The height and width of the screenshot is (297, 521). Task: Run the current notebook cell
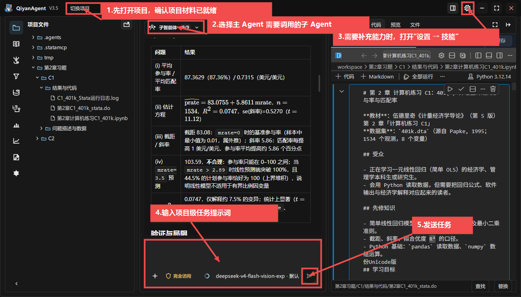pos(450,89)
